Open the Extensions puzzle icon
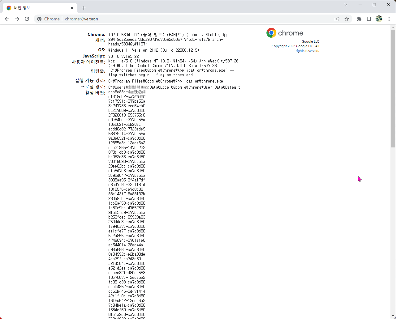The image size is (396, 319). tap(359, 19)
